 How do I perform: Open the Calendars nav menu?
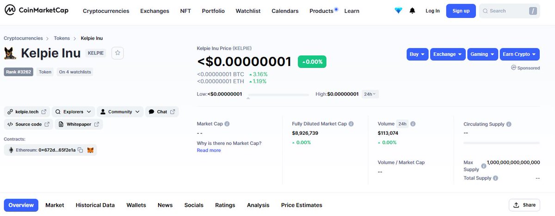[285, 11]
